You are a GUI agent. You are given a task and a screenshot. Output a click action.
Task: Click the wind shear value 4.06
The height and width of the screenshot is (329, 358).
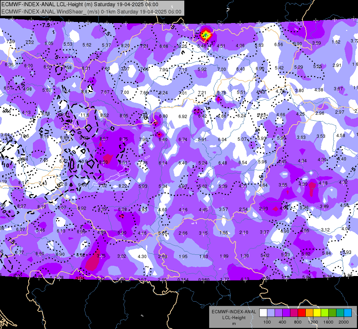click(240, 46)
